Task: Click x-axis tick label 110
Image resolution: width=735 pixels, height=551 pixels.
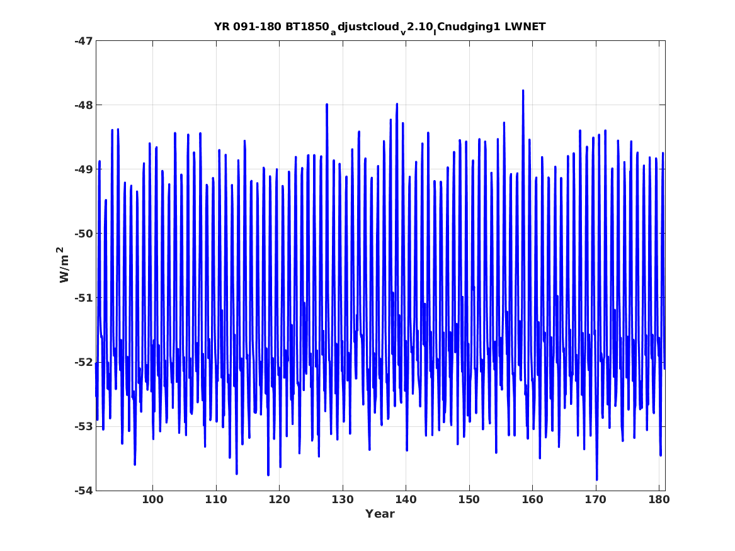Action: click(216, 500)
